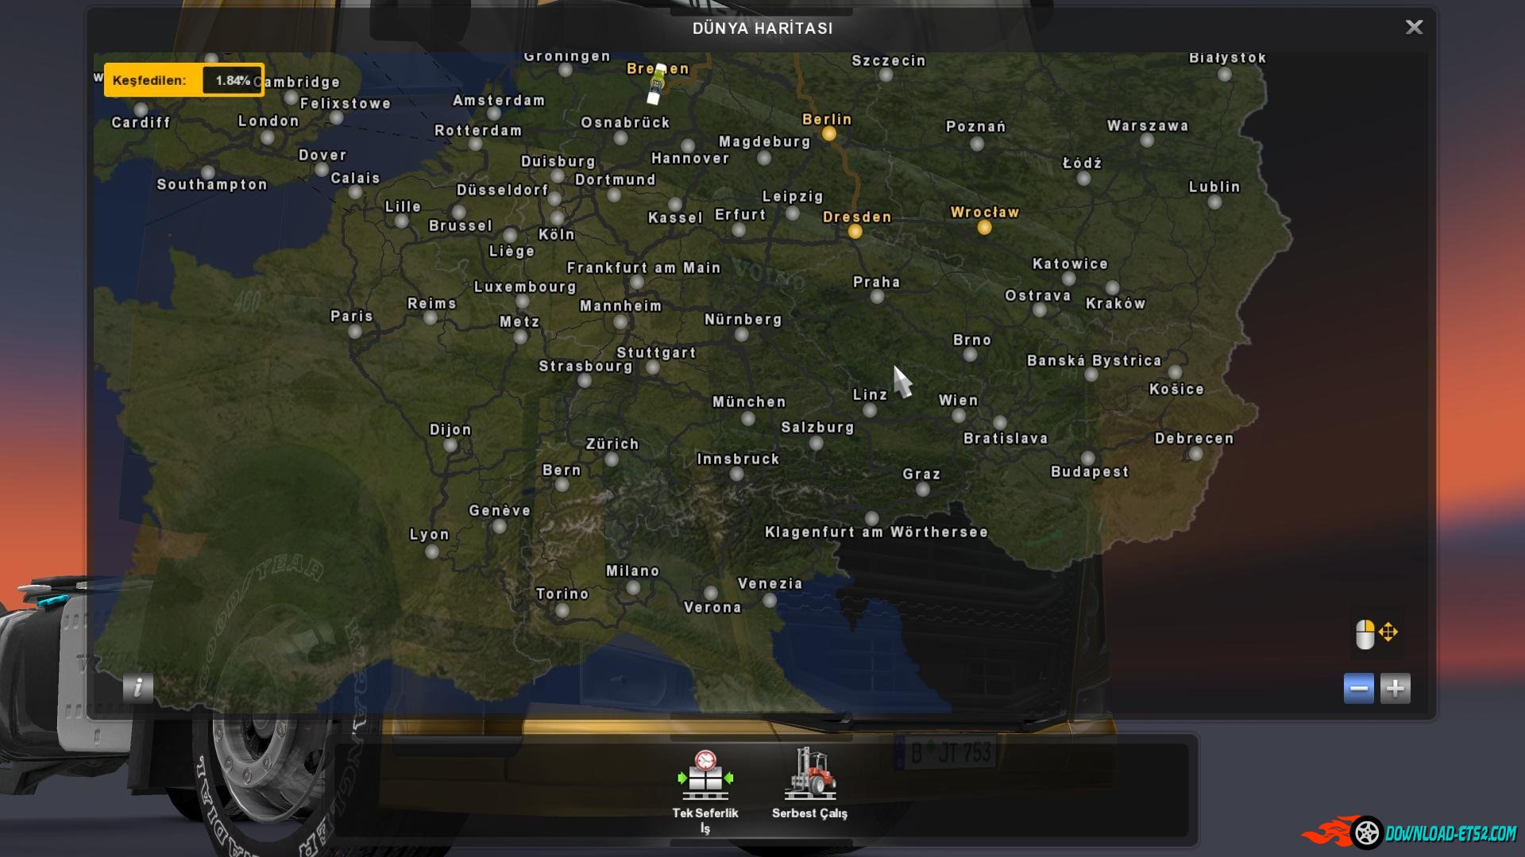Click the Leipzig city label
The height and width of the screenshot is (857, 1525).
[x=793, y=197]
